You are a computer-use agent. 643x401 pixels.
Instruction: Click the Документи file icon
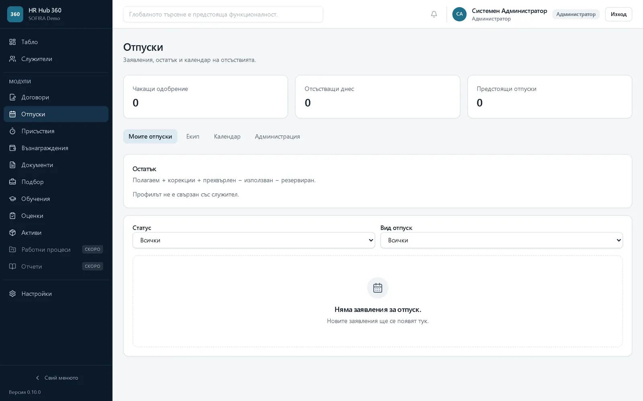tap(12, 165)
